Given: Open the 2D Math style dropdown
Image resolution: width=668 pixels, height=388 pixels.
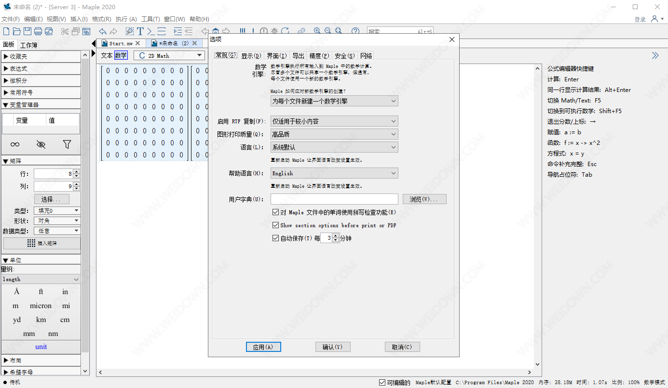Looking at the screenshot, I should 169,55.
